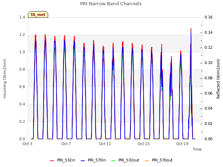Click the 0.06 right axis tick label
Screen dimensions: 223x167
click(x=208, y=93)
